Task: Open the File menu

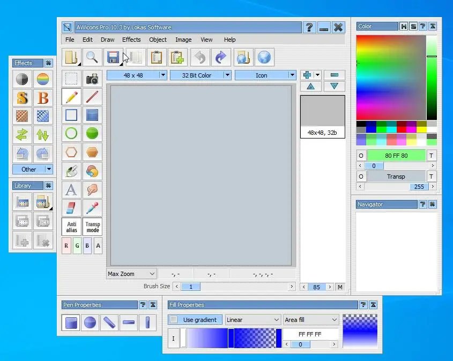Action: pyautogui.click(x=70, y=40)
